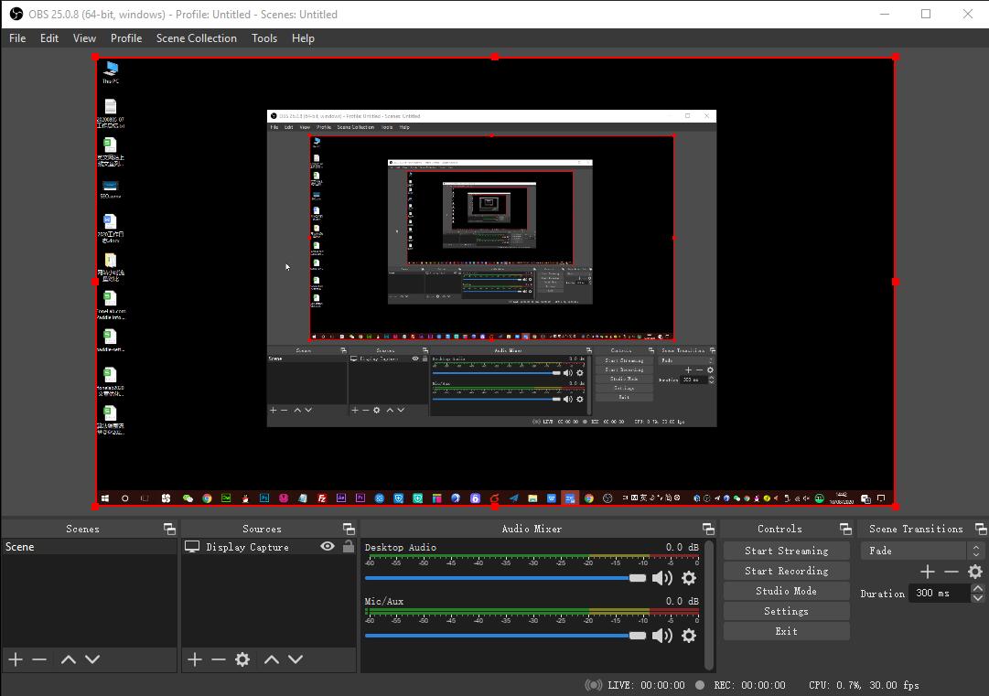Viewport: 989px width, 696px height.
Task: Decrease the transition Duration with the down arrow
Action: [978, 597]
